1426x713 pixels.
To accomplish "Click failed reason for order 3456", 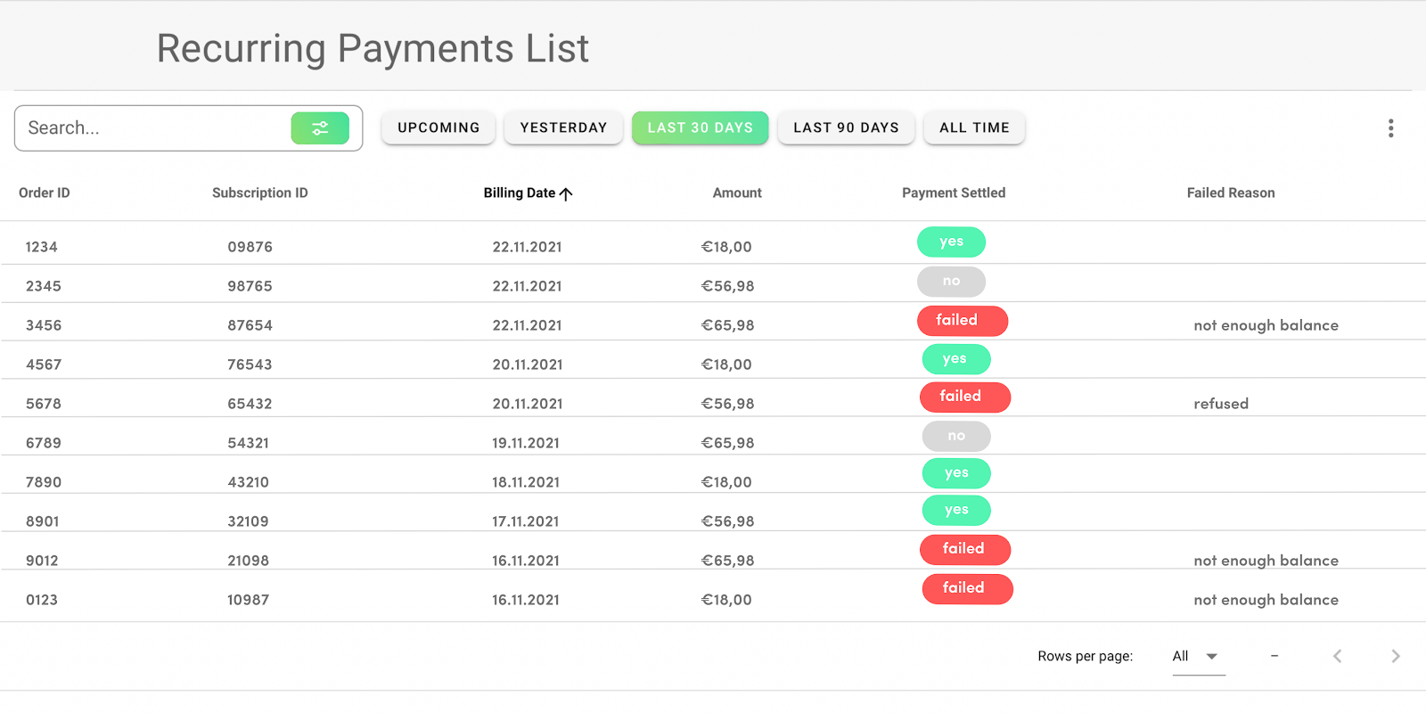I will 1266,325.
